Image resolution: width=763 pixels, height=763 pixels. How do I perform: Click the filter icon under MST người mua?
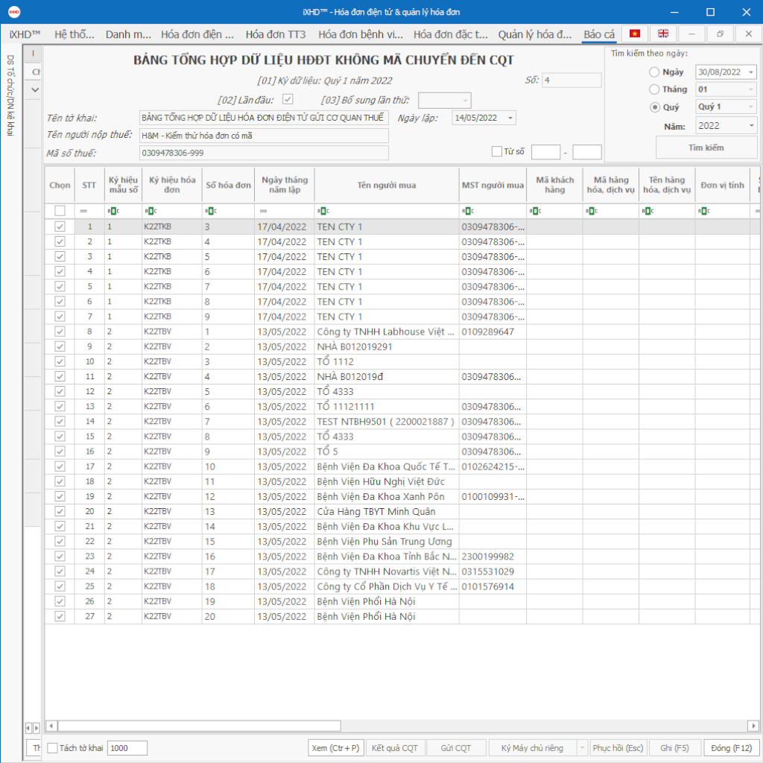point(466,211)
